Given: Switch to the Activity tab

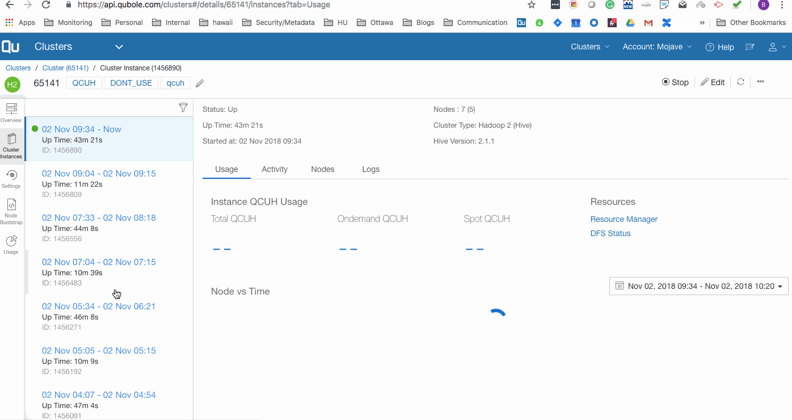Looking at the screenshot, I should pos(275,169).
